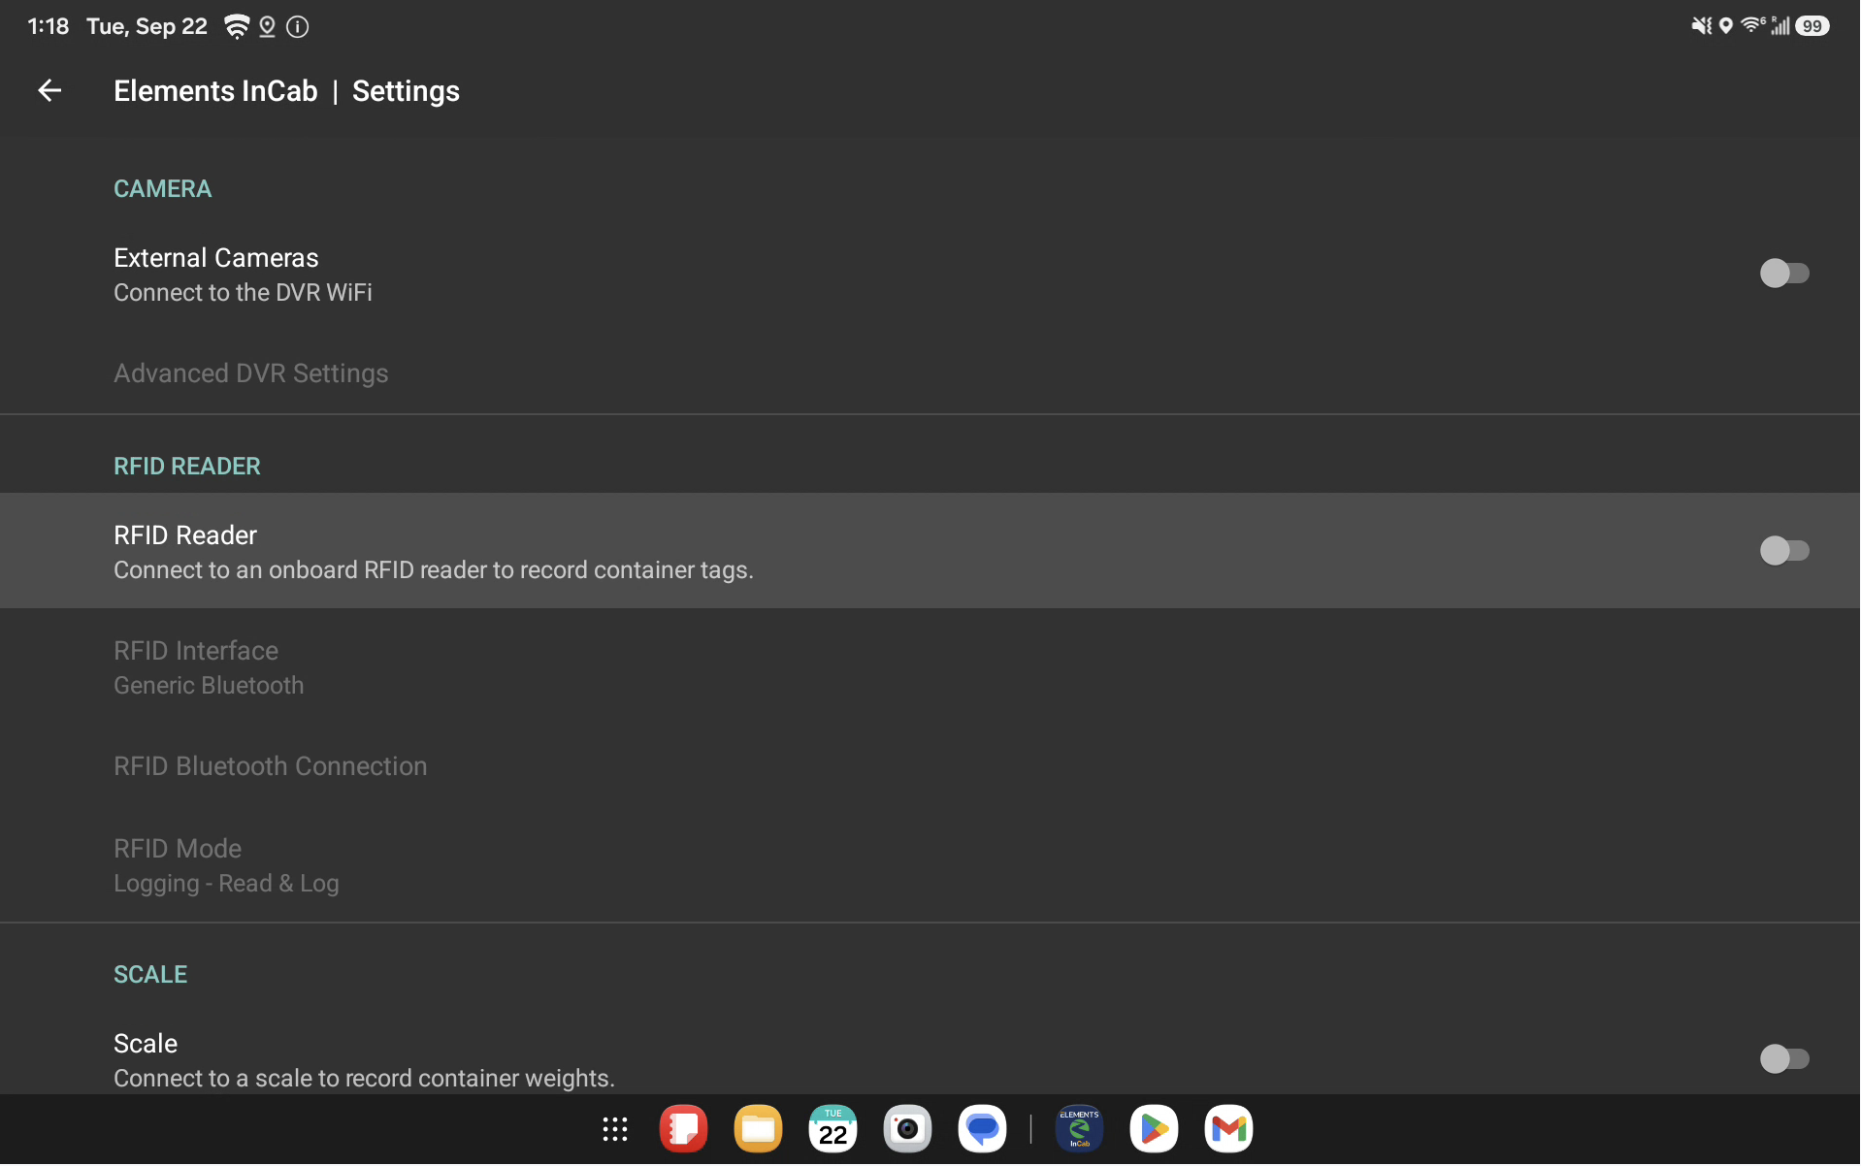The height and width of the screenshot is (1166, 1861).
Task: Open RFID Interface setting
Action: (x=930, y=667)
